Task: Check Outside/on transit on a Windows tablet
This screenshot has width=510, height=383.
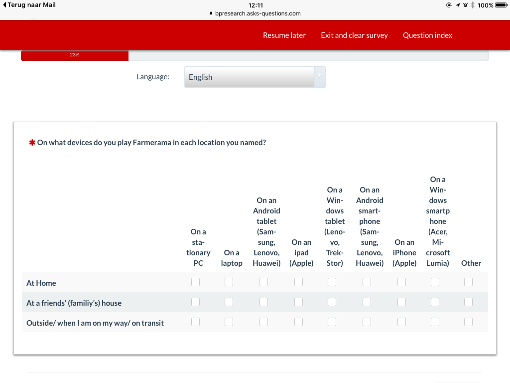Action: 332,322
